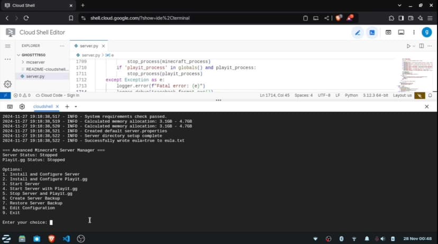Reload the browser page

(26, 18)
